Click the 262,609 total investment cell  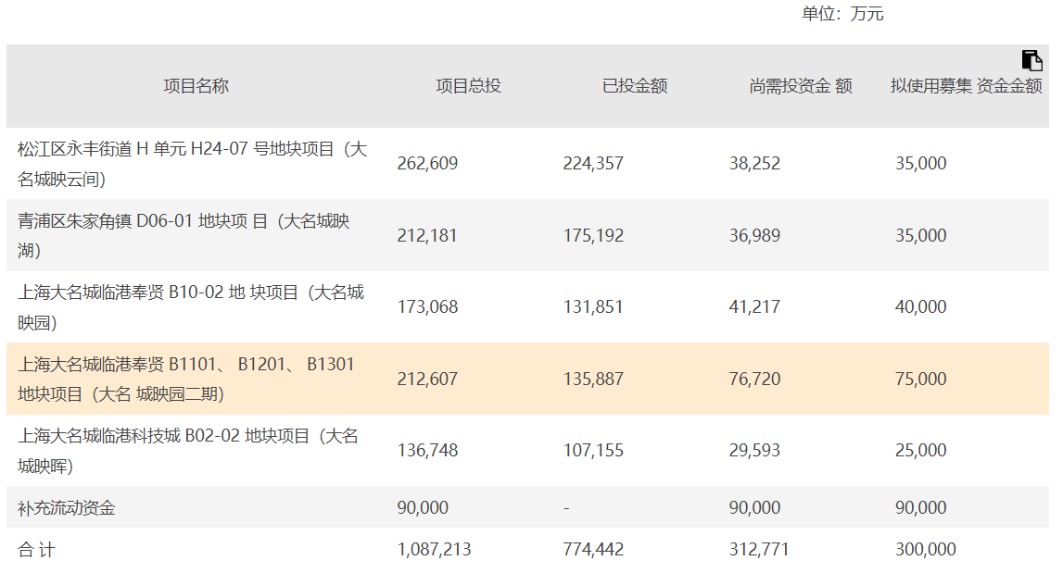427,164
